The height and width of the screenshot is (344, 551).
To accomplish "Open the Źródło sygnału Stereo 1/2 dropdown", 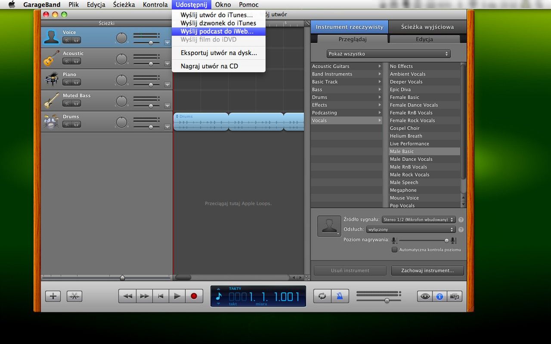I will coord(418,220).
